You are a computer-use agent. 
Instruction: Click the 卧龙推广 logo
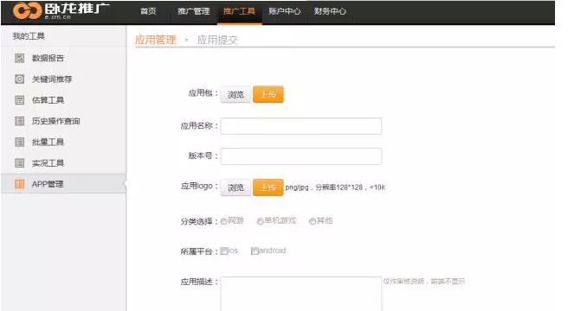pos(61,11)
